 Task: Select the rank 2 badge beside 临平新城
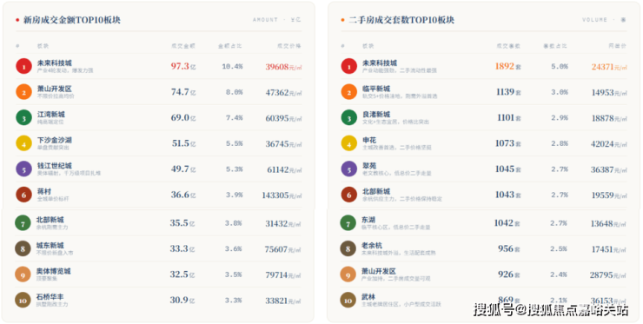pos(349,92)
